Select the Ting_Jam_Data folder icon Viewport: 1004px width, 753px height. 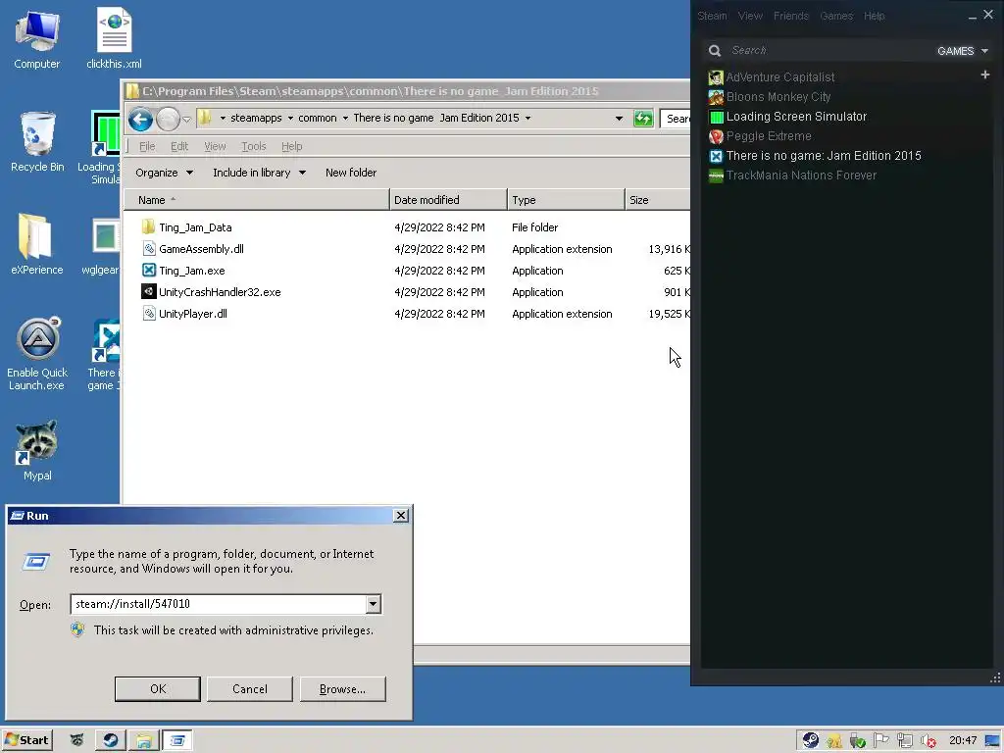tap(149, 227)
